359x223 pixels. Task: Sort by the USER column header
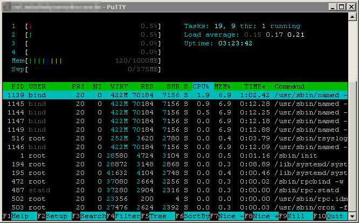37,86
